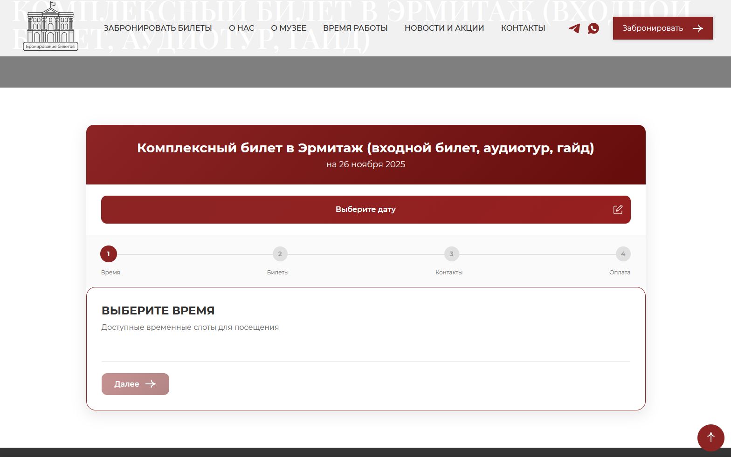731x457 pixels.
Task: Open О МУЗЕЕ menu item
Action: pyautogui.click(x=289, y=28)
